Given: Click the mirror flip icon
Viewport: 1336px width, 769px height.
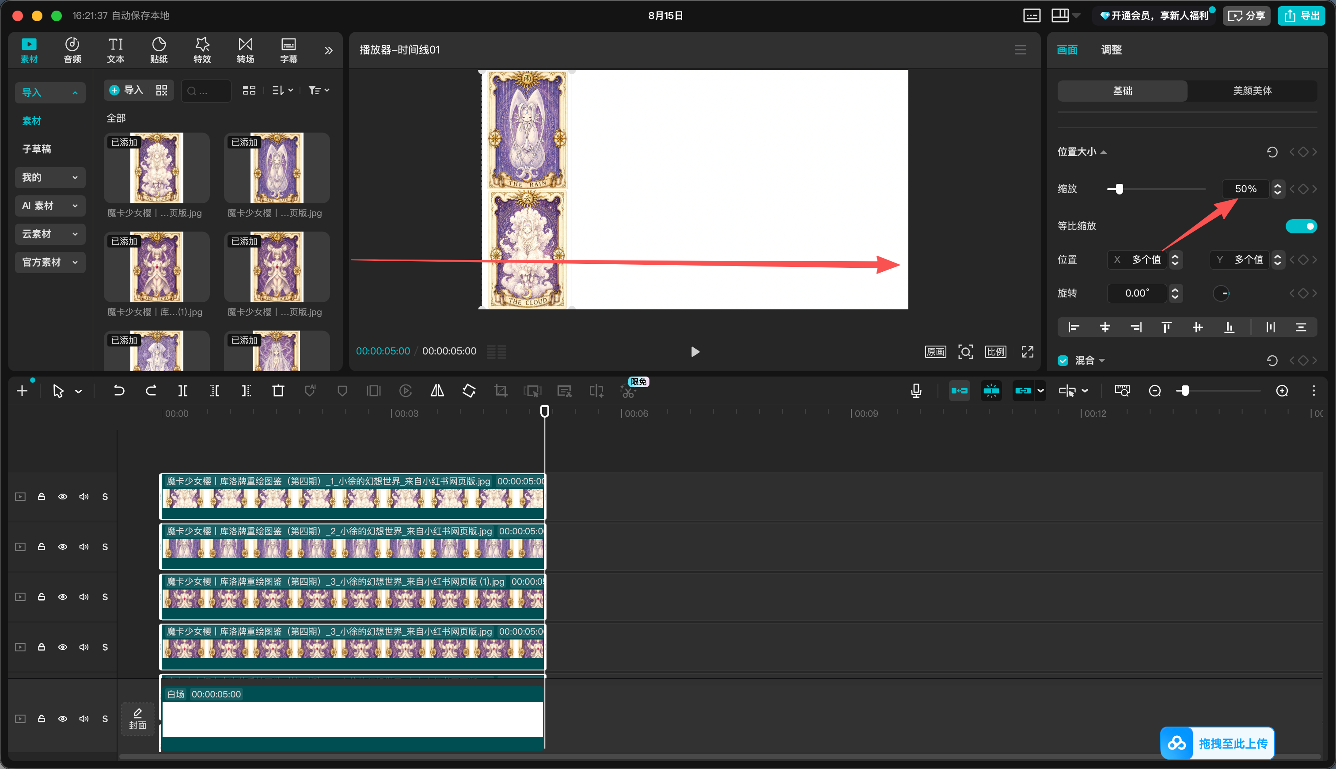Looking at the screenshot, I should 437,391.
